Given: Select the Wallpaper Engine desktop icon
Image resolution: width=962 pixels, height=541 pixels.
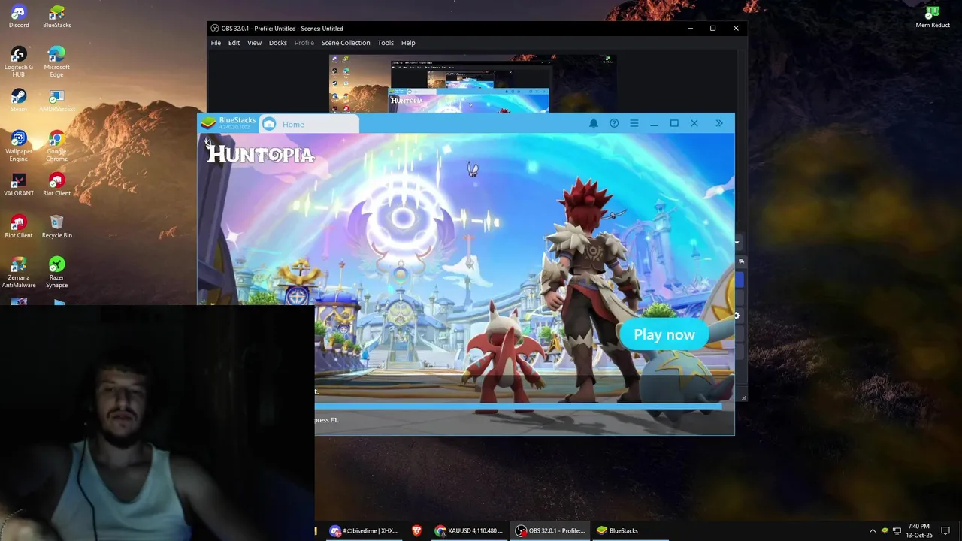Looking at the screenshot, I should [19, 146].
